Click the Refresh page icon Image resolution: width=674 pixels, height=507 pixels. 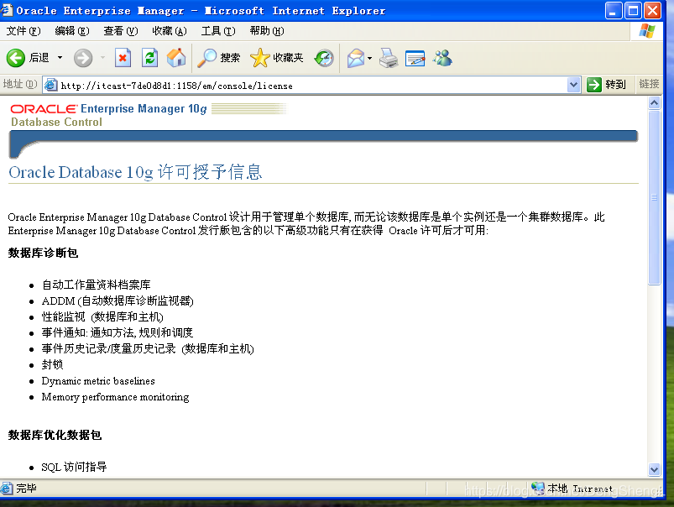tap(149, 58)
